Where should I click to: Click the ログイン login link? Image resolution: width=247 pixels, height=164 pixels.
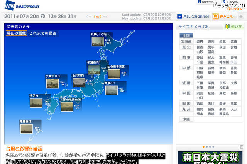pos(235,9)
